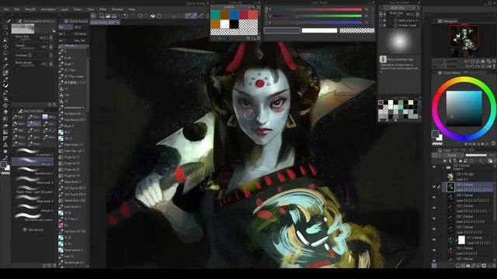Click the Undo arrow in toolbar
Image resolution: width=497 pixels, height=279 pixels.
pyautogui.click(x=126, y=15)
